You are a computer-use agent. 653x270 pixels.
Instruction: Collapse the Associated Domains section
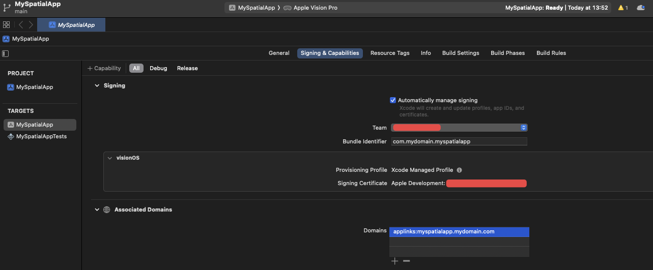[x=97, y=209]
